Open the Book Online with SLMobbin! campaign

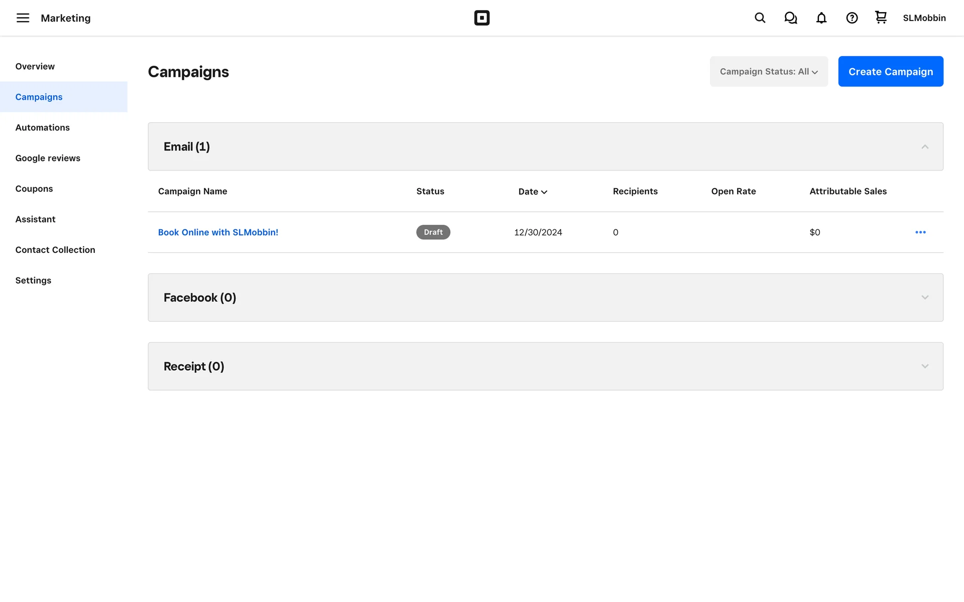coord(218,232)
